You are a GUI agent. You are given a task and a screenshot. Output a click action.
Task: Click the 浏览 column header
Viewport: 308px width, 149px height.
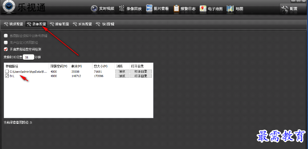pos(122,66)
